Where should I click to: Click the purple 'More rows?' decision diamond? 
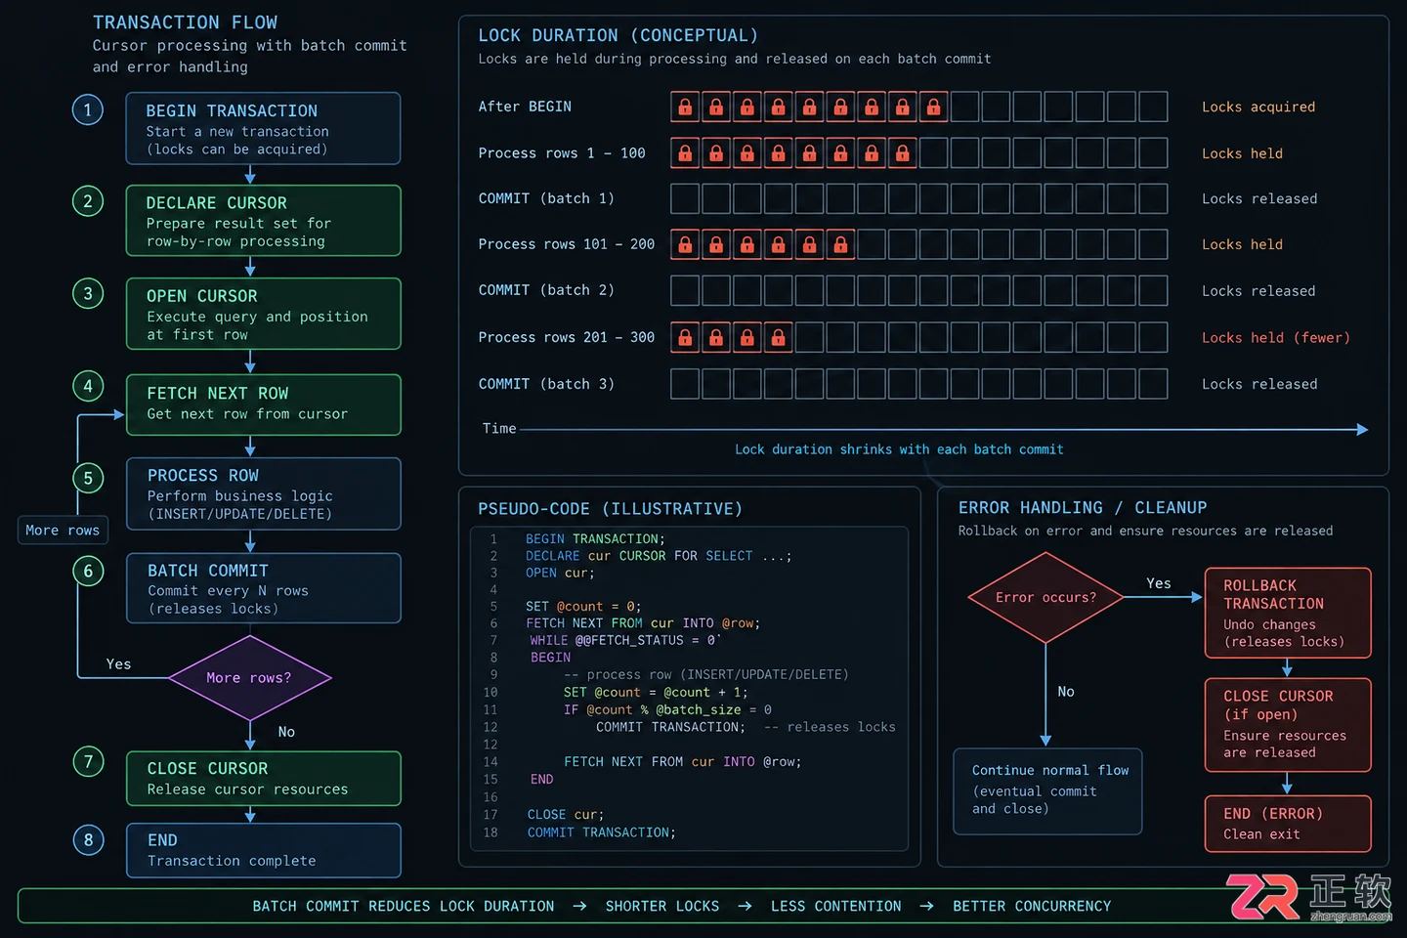click(x=250, y=677)
